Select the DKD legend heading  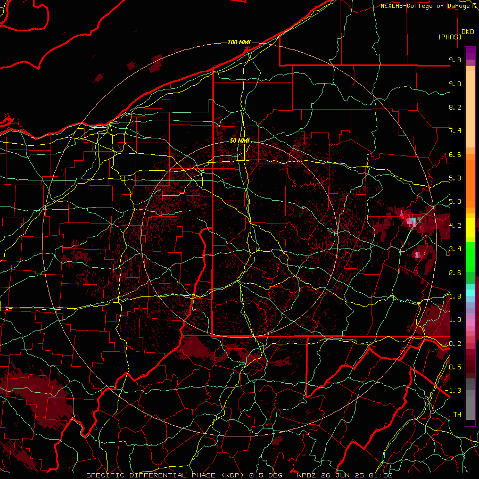tap(468, 32)
